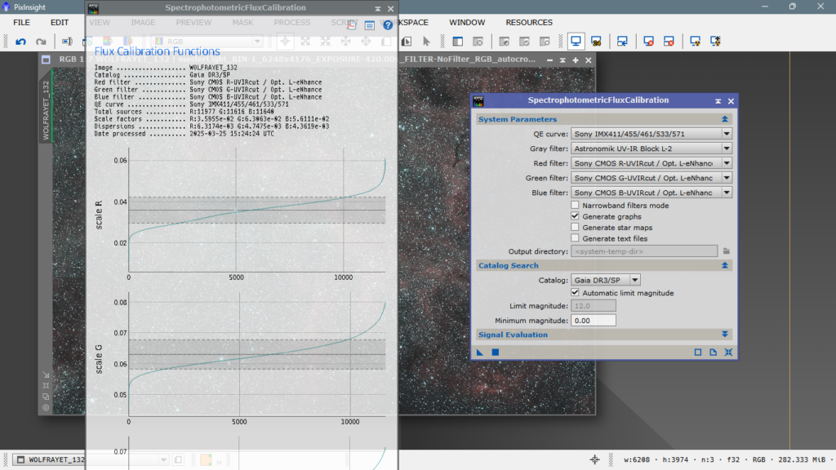
Task: Open the Blue filter dropdown
Action: 651,193
